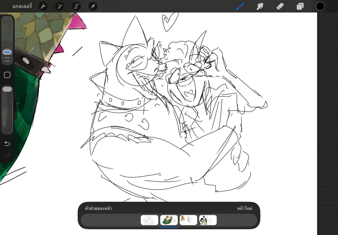The image size is (338, 235).
Task: Activate the Transform arrow tool
Action: [93, 6]
